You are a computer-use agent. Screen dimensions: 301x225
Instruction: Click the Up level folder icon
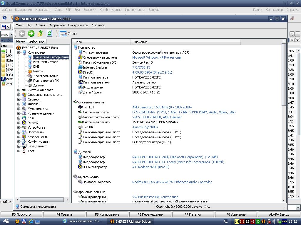point(40,33)
